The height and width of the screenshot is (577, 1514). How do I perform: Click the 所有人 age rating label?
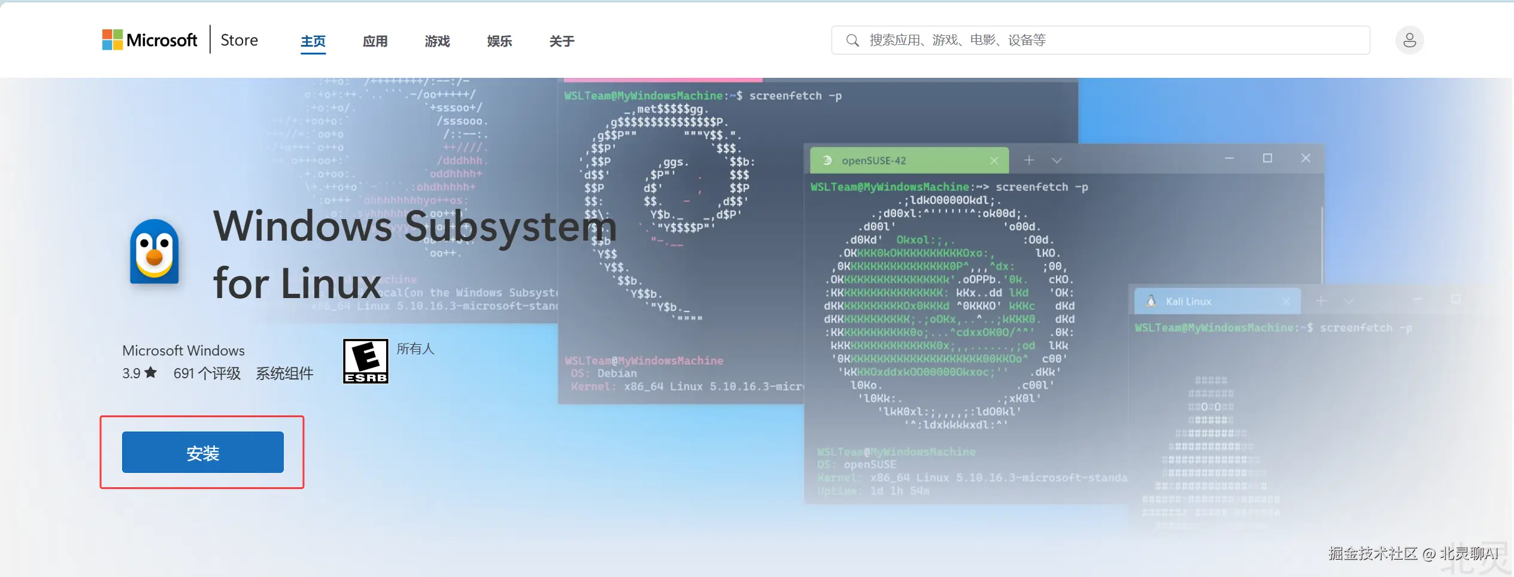tap(415, 348)
